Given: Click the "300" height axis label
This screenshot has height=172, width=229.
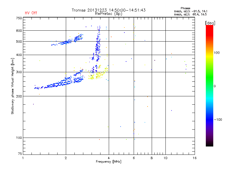Looking at the screenshot, I should tap(19, 72).
